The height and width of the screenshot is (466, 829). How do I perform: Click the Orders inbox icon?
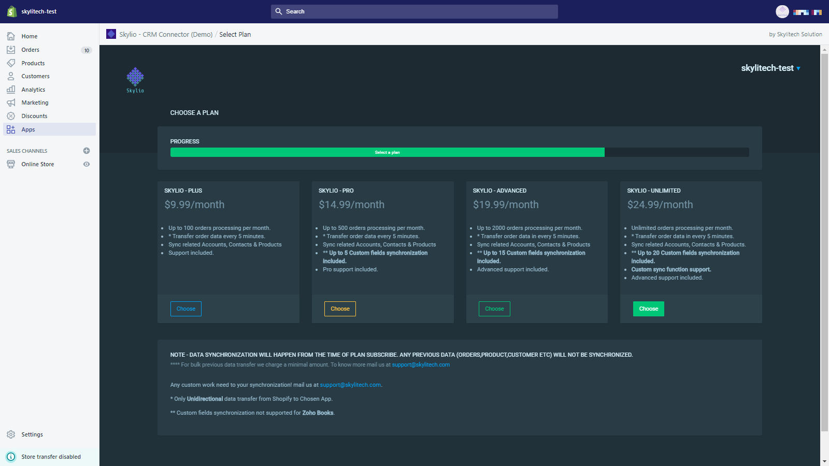[11, 50]
